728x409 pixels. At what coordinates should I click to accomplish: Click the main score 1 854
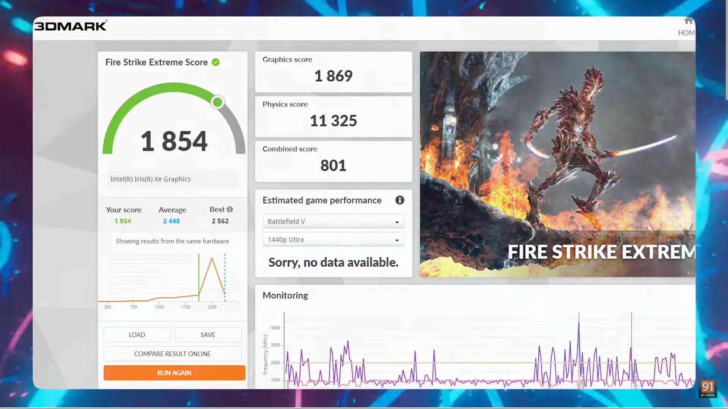click(x=174, y=141)
